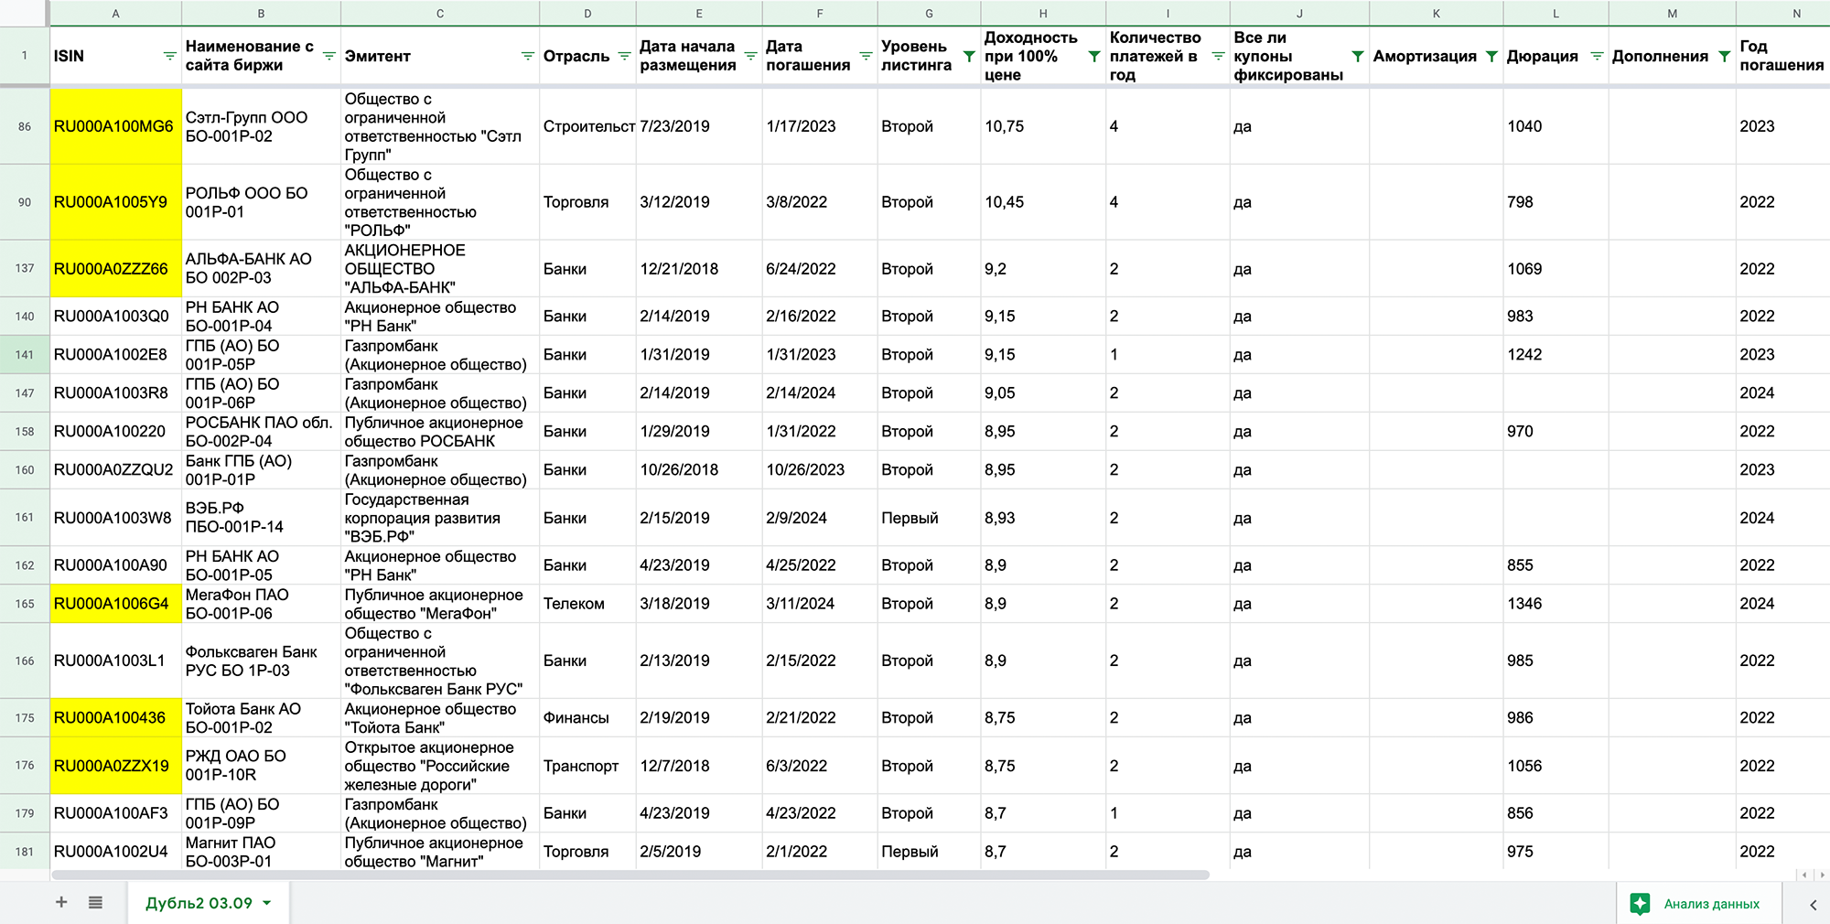Image resolution: width=1830 pixels, height=924 pixels.
Task: Select date cell 10/26/2018
Action: [x=699, y=469]
